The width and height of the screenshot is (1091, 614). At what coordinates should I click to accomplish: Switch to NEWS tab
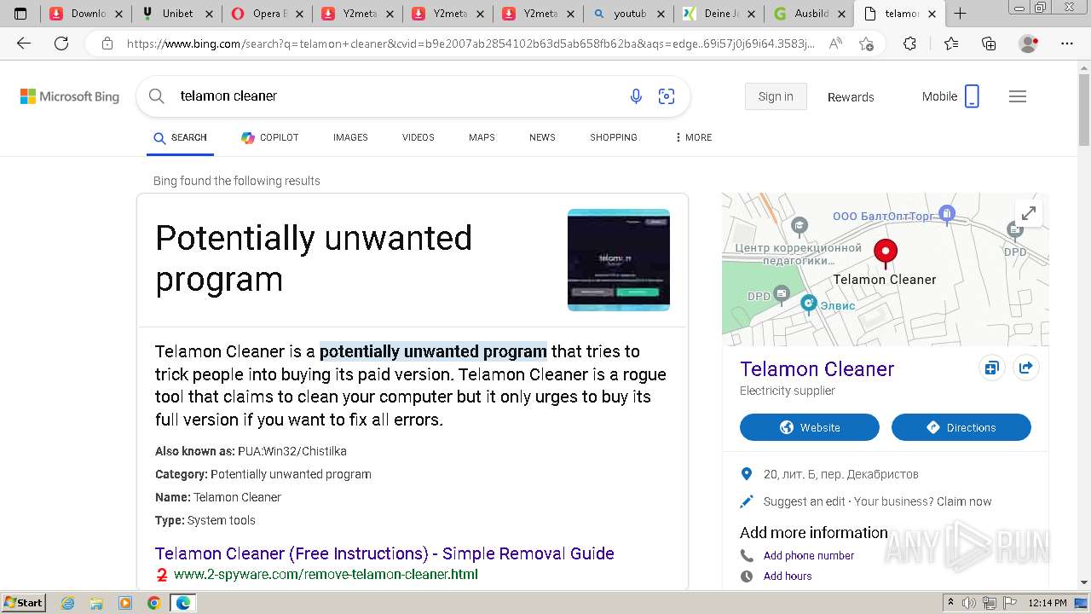pos(542,137)
